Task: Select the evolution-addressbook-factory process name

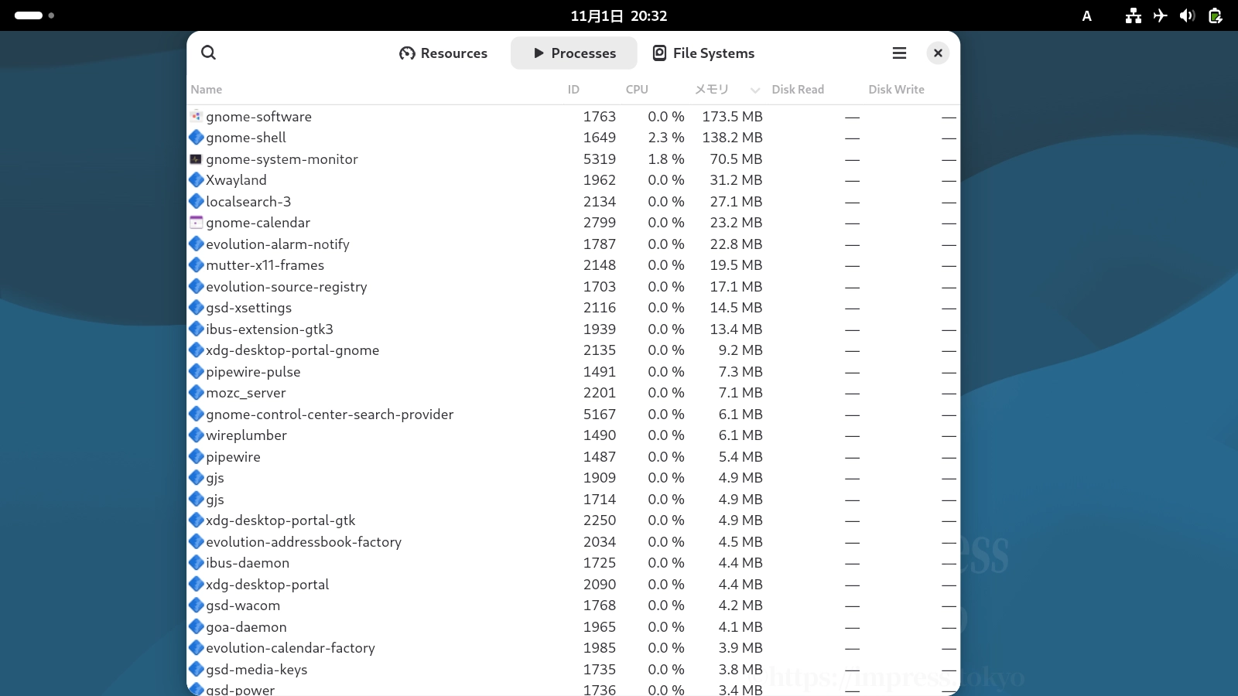Action: click(x=303, y=541)
